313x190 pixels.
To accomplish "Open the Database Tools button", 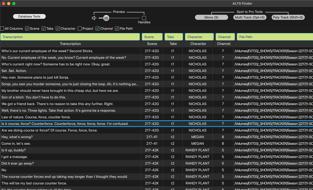I will 29,17.
